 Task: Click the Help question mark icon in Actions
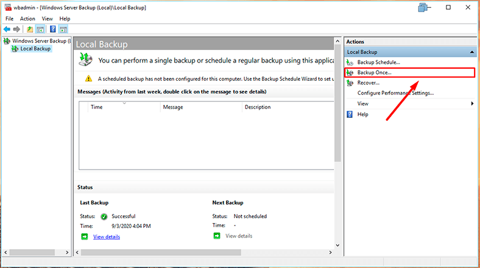click(350, 114)
